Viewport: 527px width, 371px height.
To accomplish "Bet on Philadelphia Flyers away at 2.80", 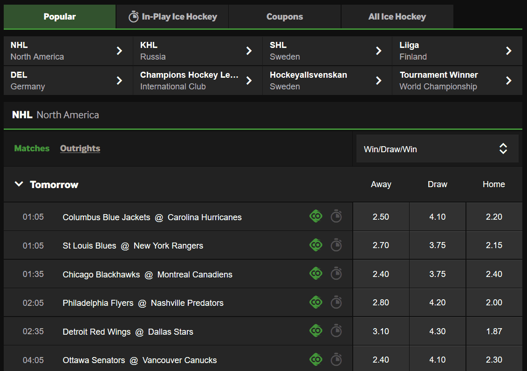I will [x=381, y=303].
